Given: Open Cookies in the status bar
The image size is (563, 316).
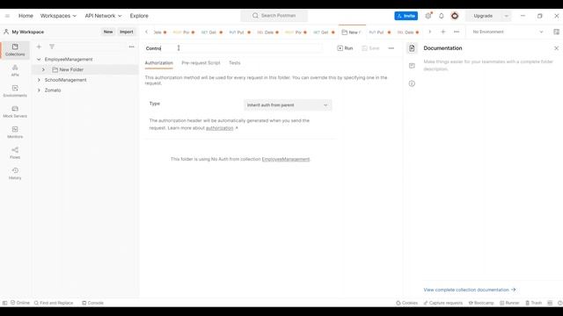Looking at the screenshot, I should point(406,303).
